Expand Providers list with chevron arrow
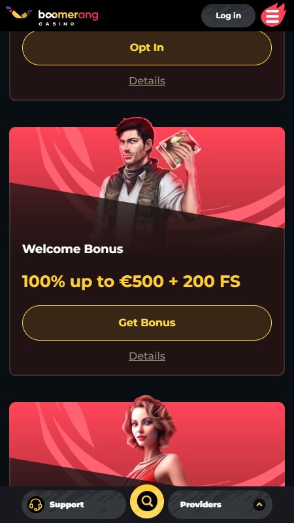 point(259,505)
